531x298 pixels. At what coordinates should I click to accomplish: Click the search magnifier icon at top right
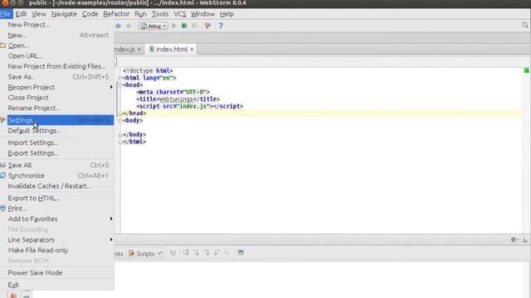[x=525, y=25]
